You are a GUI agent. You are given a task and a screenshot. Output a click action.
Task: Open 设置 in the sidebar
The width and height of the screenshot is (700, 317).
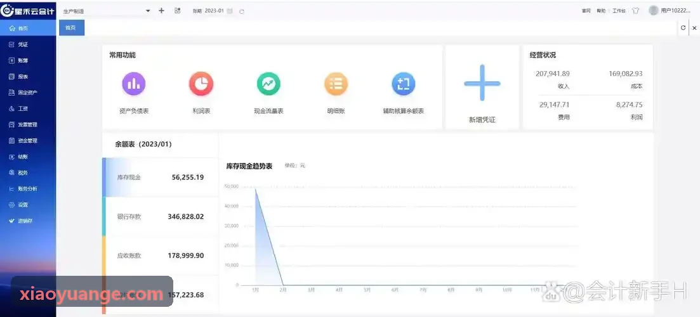pos(28,205)
